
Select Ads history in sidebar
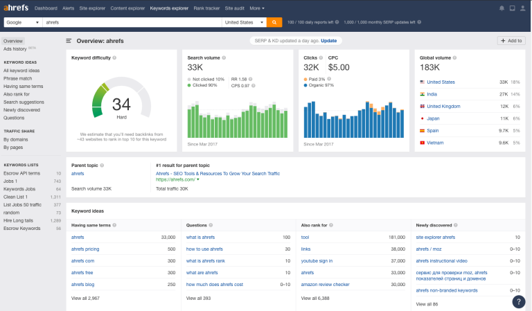15,49
